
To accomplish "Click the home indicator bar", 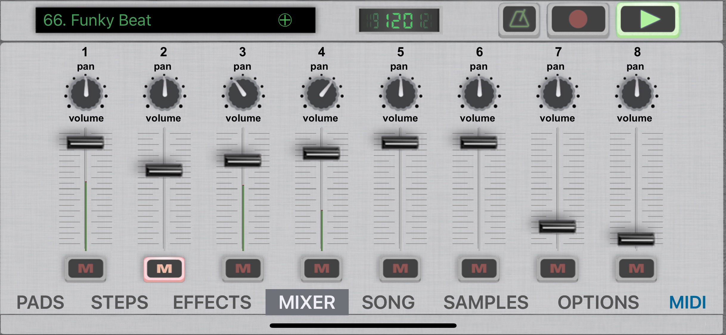I will [x=363, y=325].
